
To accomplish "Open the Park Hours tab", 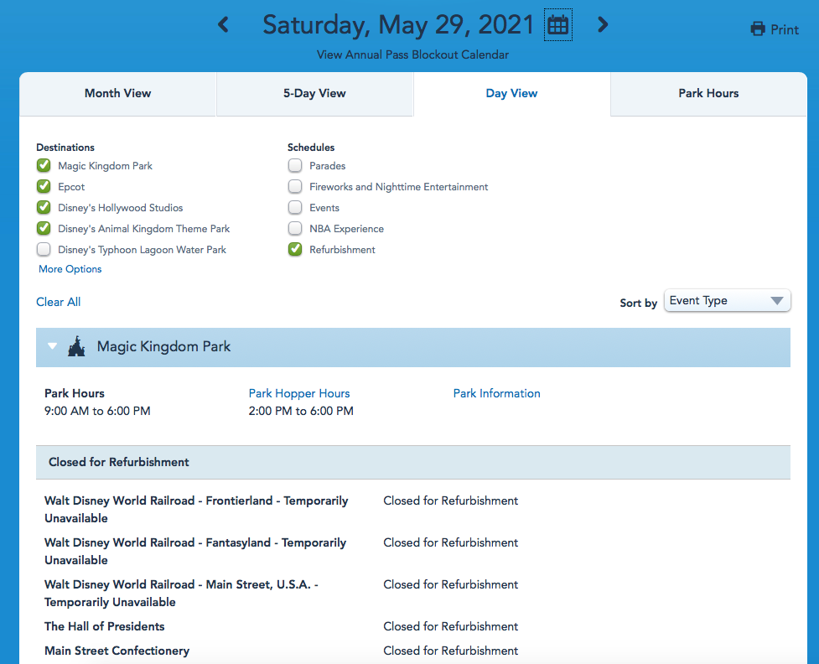I will [708, 94].
